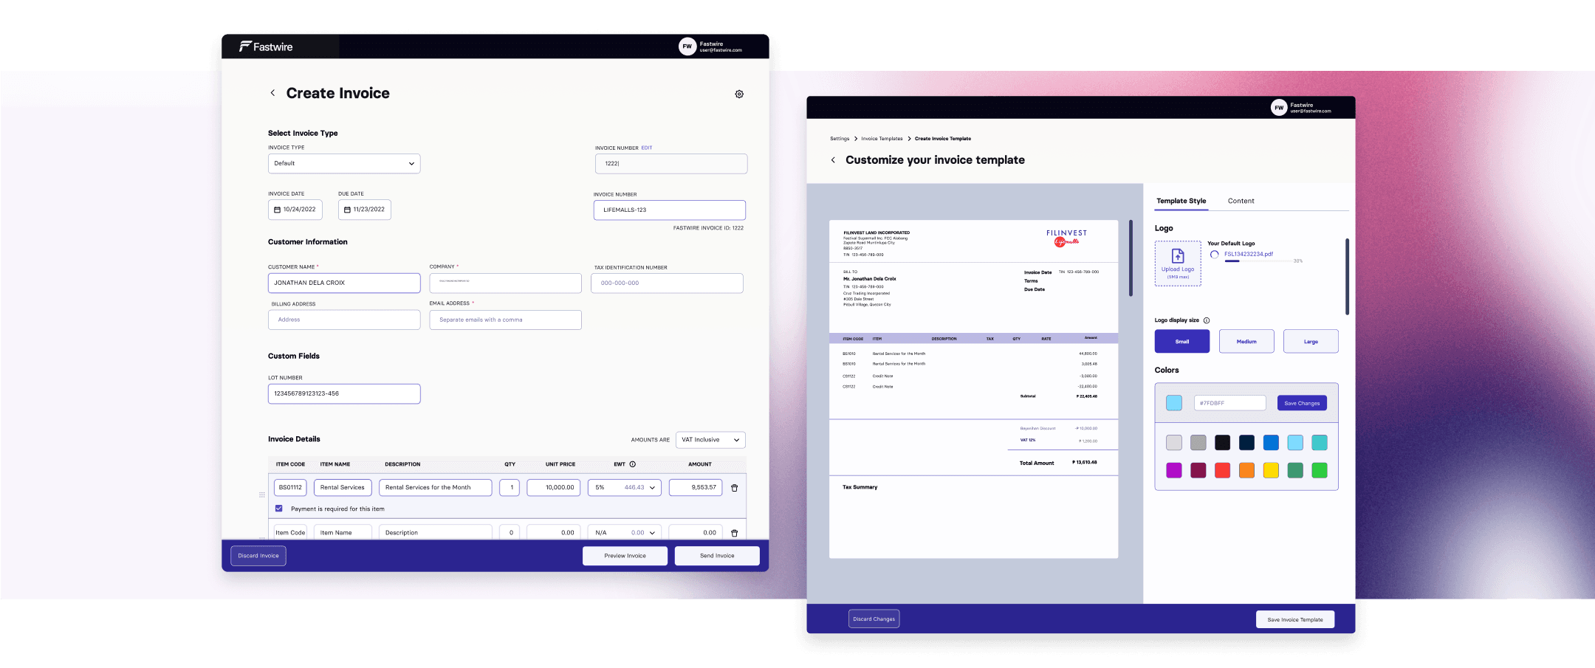The width and height of the screenshot is (1595, 668).
Task: Click the Customer Name input field
Action: pyautogui.click(x=344, y=283)
